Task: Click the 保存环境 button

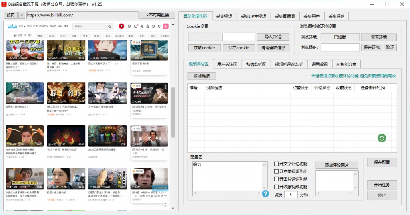Action: tap(372, 47)
